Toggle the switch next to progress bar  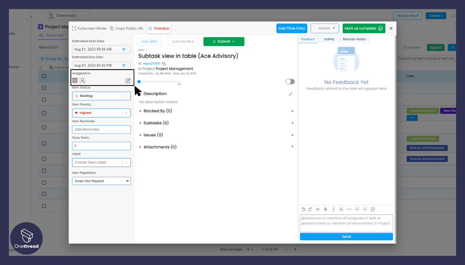click(x=290, y=82)
